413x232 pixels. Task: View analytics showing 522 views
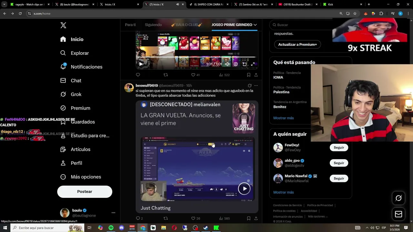pyautogui.click(x=224, y=75)
